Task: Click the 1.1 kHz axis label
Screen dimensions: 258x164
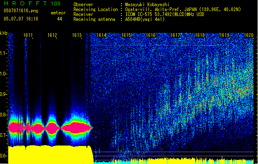Action: coord(3,53)
